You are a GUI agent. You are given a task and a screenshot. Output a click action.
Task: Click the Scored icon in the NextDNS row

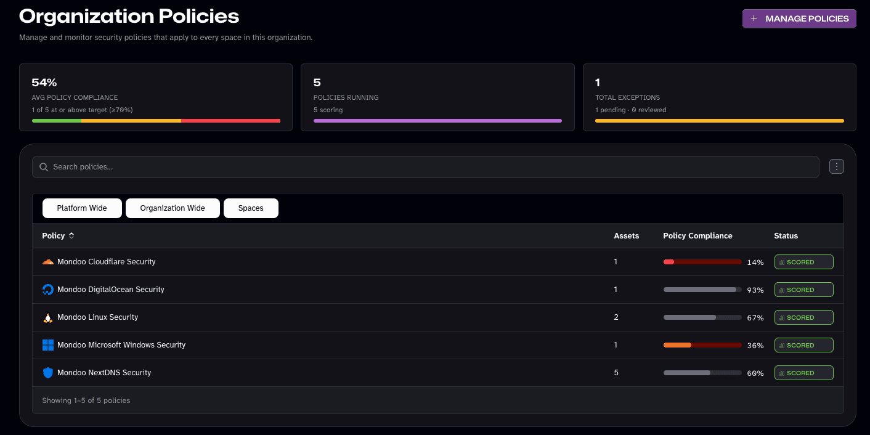[782, 373]
